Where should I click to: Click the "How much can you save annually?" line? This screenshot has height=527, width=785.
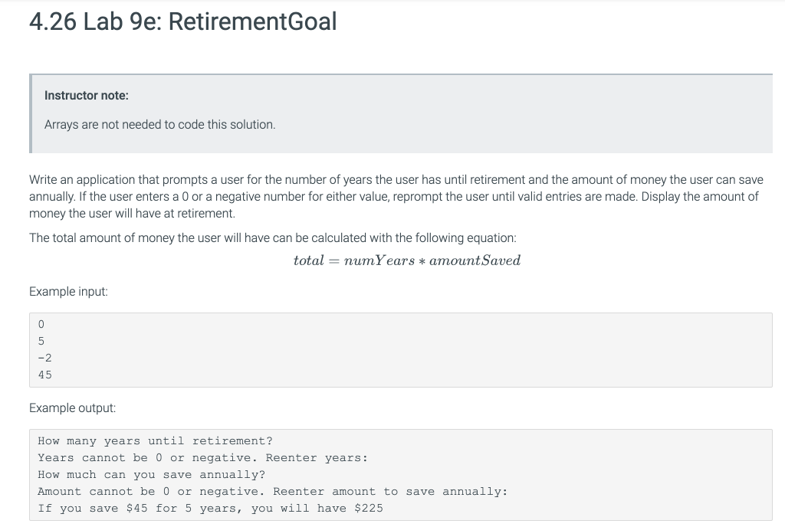151,474
